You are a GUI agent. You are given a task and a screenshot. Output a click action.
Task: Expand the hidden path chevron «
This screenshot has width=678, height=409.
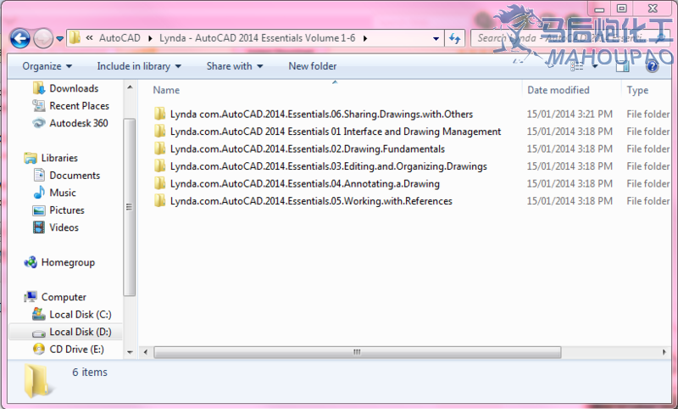pyautogui.click(x=89, y=38)
